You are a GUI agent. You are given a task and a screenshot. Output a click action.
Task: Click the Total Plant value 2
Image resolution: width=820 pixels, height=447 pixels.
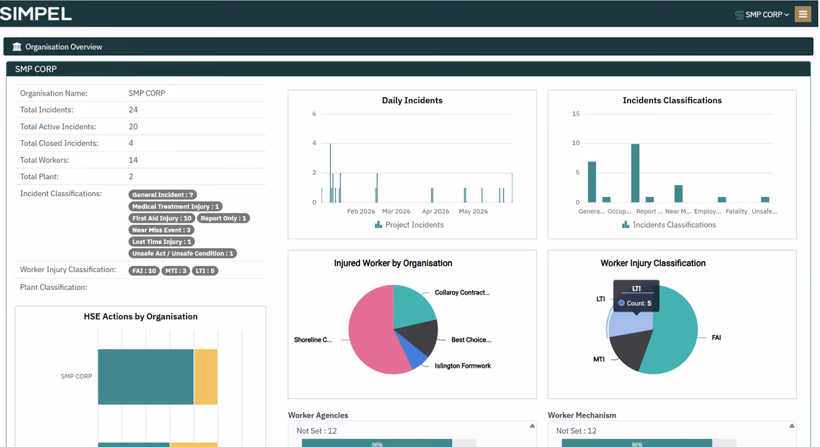pyautogui.click(x=131, y=176)
